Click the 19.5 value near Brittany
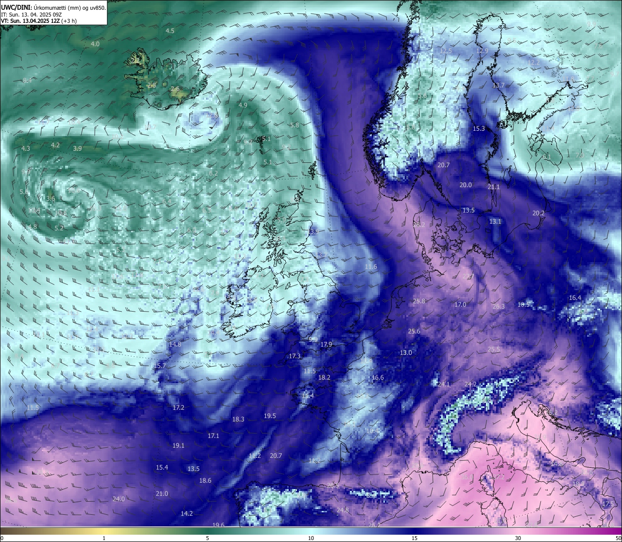The height and width of the screenshot is (542, 622). click(x=270, y=416)
